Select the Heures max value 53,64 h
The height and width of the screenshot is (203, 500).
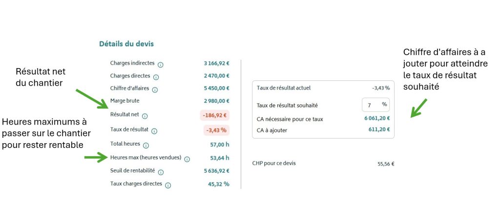220,158
